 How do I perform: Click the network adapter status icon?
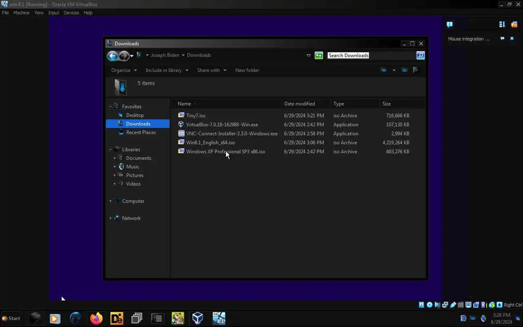pos(445,305)
